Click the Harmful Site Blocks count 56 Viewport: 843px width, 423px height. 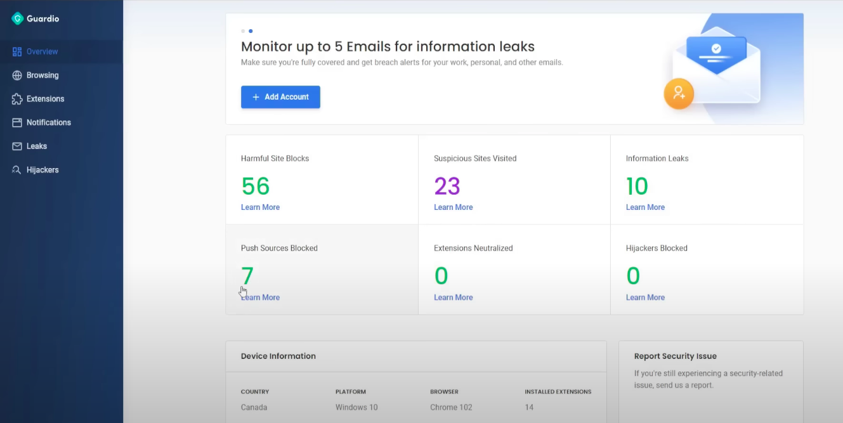tap(256, 186)
